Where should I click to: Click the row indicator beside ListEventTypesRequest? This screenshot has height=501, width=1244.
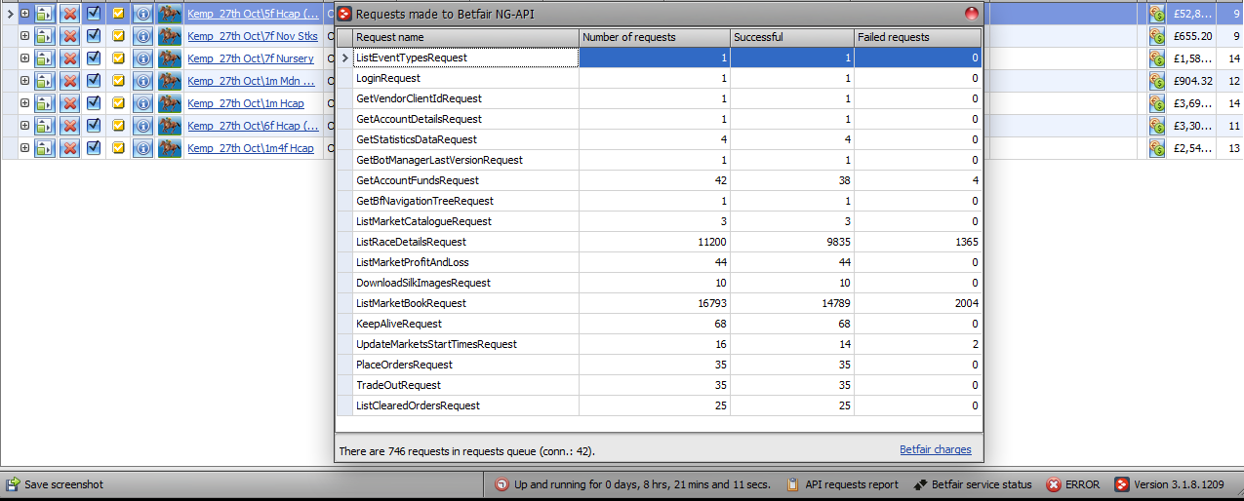click(344, 58)
